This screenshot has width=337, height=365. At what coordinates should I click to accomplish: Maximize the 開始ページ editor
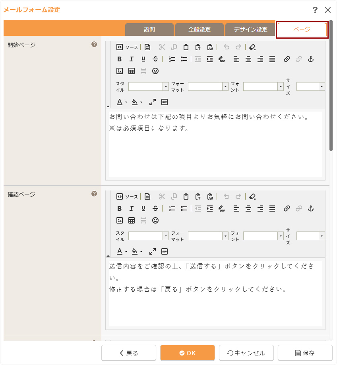point(153,102)
